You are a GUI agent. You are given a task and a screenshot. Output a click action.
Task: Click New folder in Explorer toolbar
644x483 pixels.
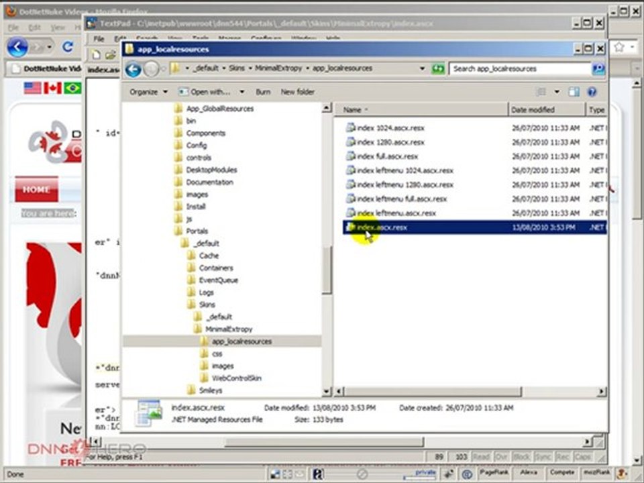coord(298,92)
